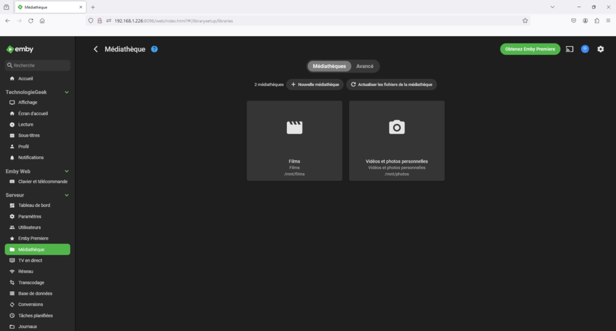
Task: Collapse the TechnologieGeek sidebar section
Action: [x=67, y=92]
